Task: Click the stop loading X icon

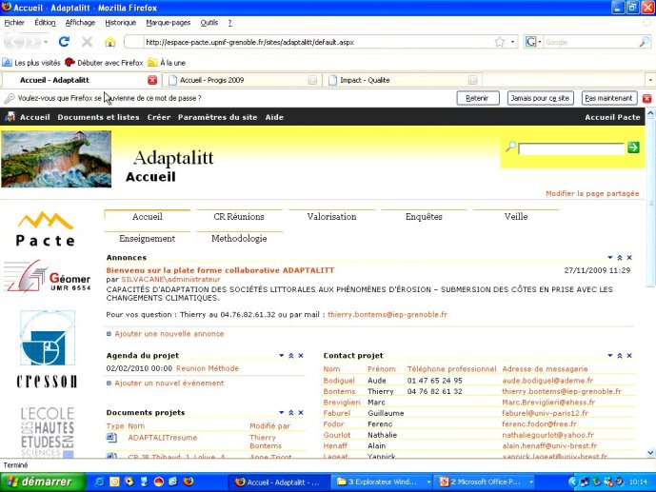Action: point(87,42)
